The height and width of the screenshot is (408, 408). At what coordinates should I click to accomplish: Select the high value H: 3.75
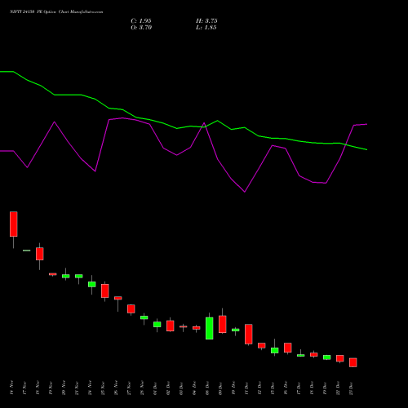(x=206, y=21)
